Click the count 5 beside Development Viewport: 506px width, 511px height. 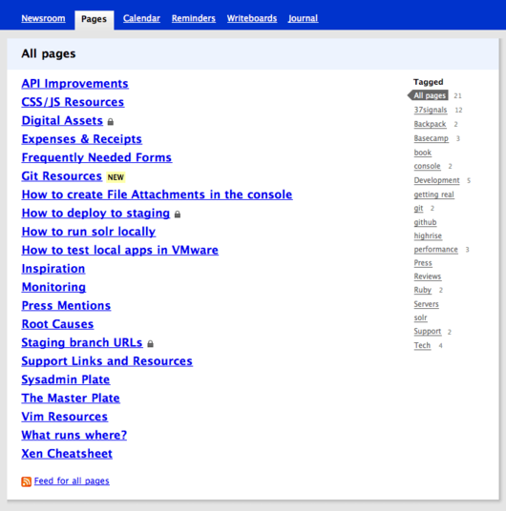[x=469, y=180]
